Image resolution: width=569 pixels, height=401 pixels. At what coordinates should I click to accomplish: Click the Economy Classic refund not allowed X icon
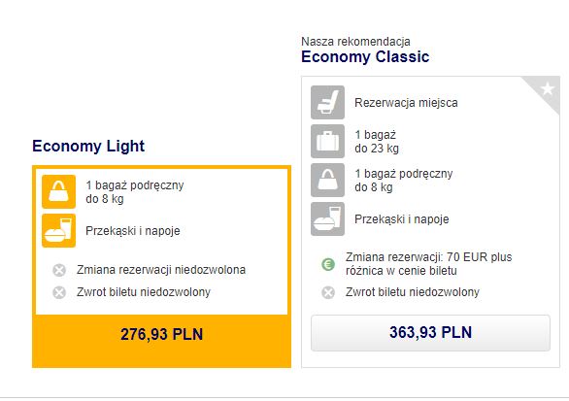(328, 292)
